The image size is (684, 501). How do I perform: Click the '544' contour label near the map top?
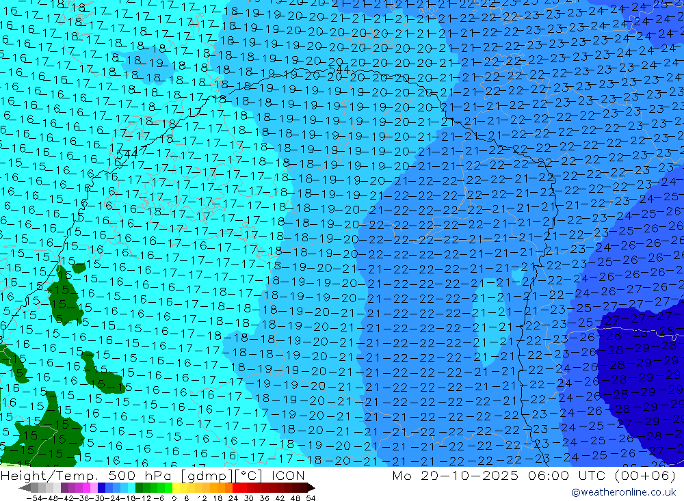[x=339, y=70]
